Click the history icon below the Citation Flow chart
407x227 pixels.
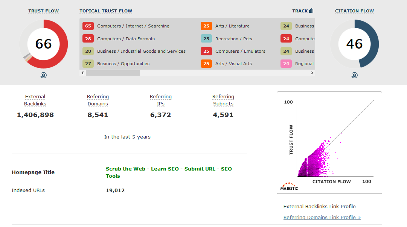355,75
